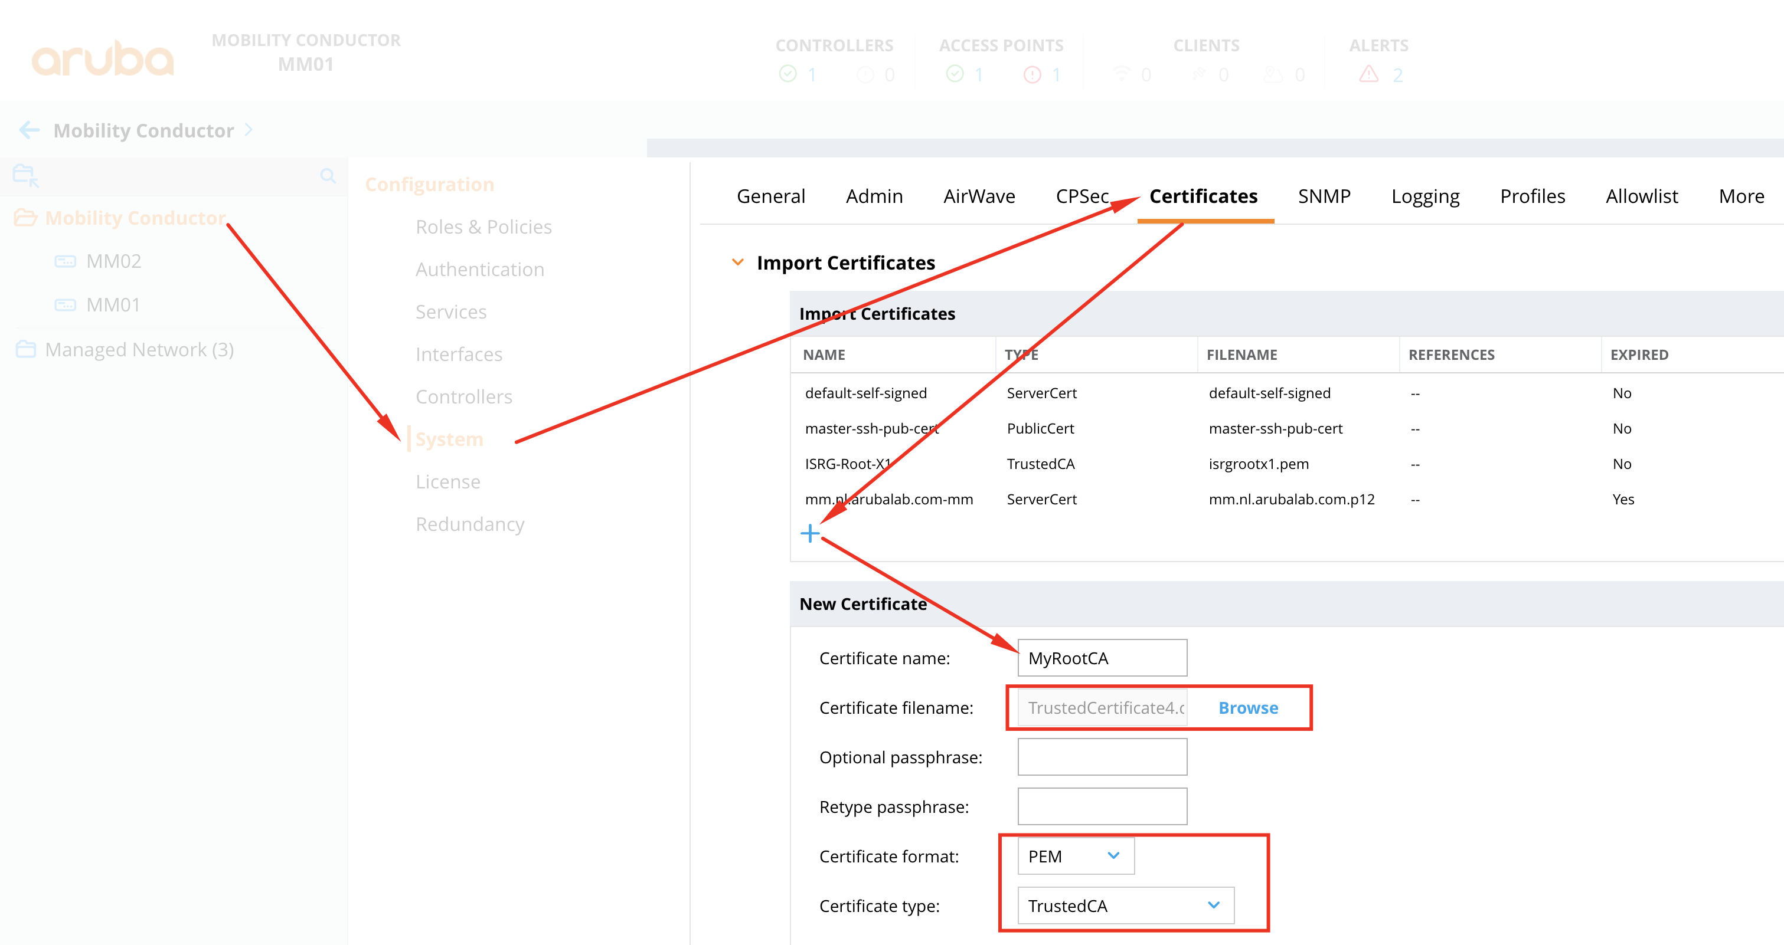Click the search magnifier icon in sidebar

pos(328,176)
